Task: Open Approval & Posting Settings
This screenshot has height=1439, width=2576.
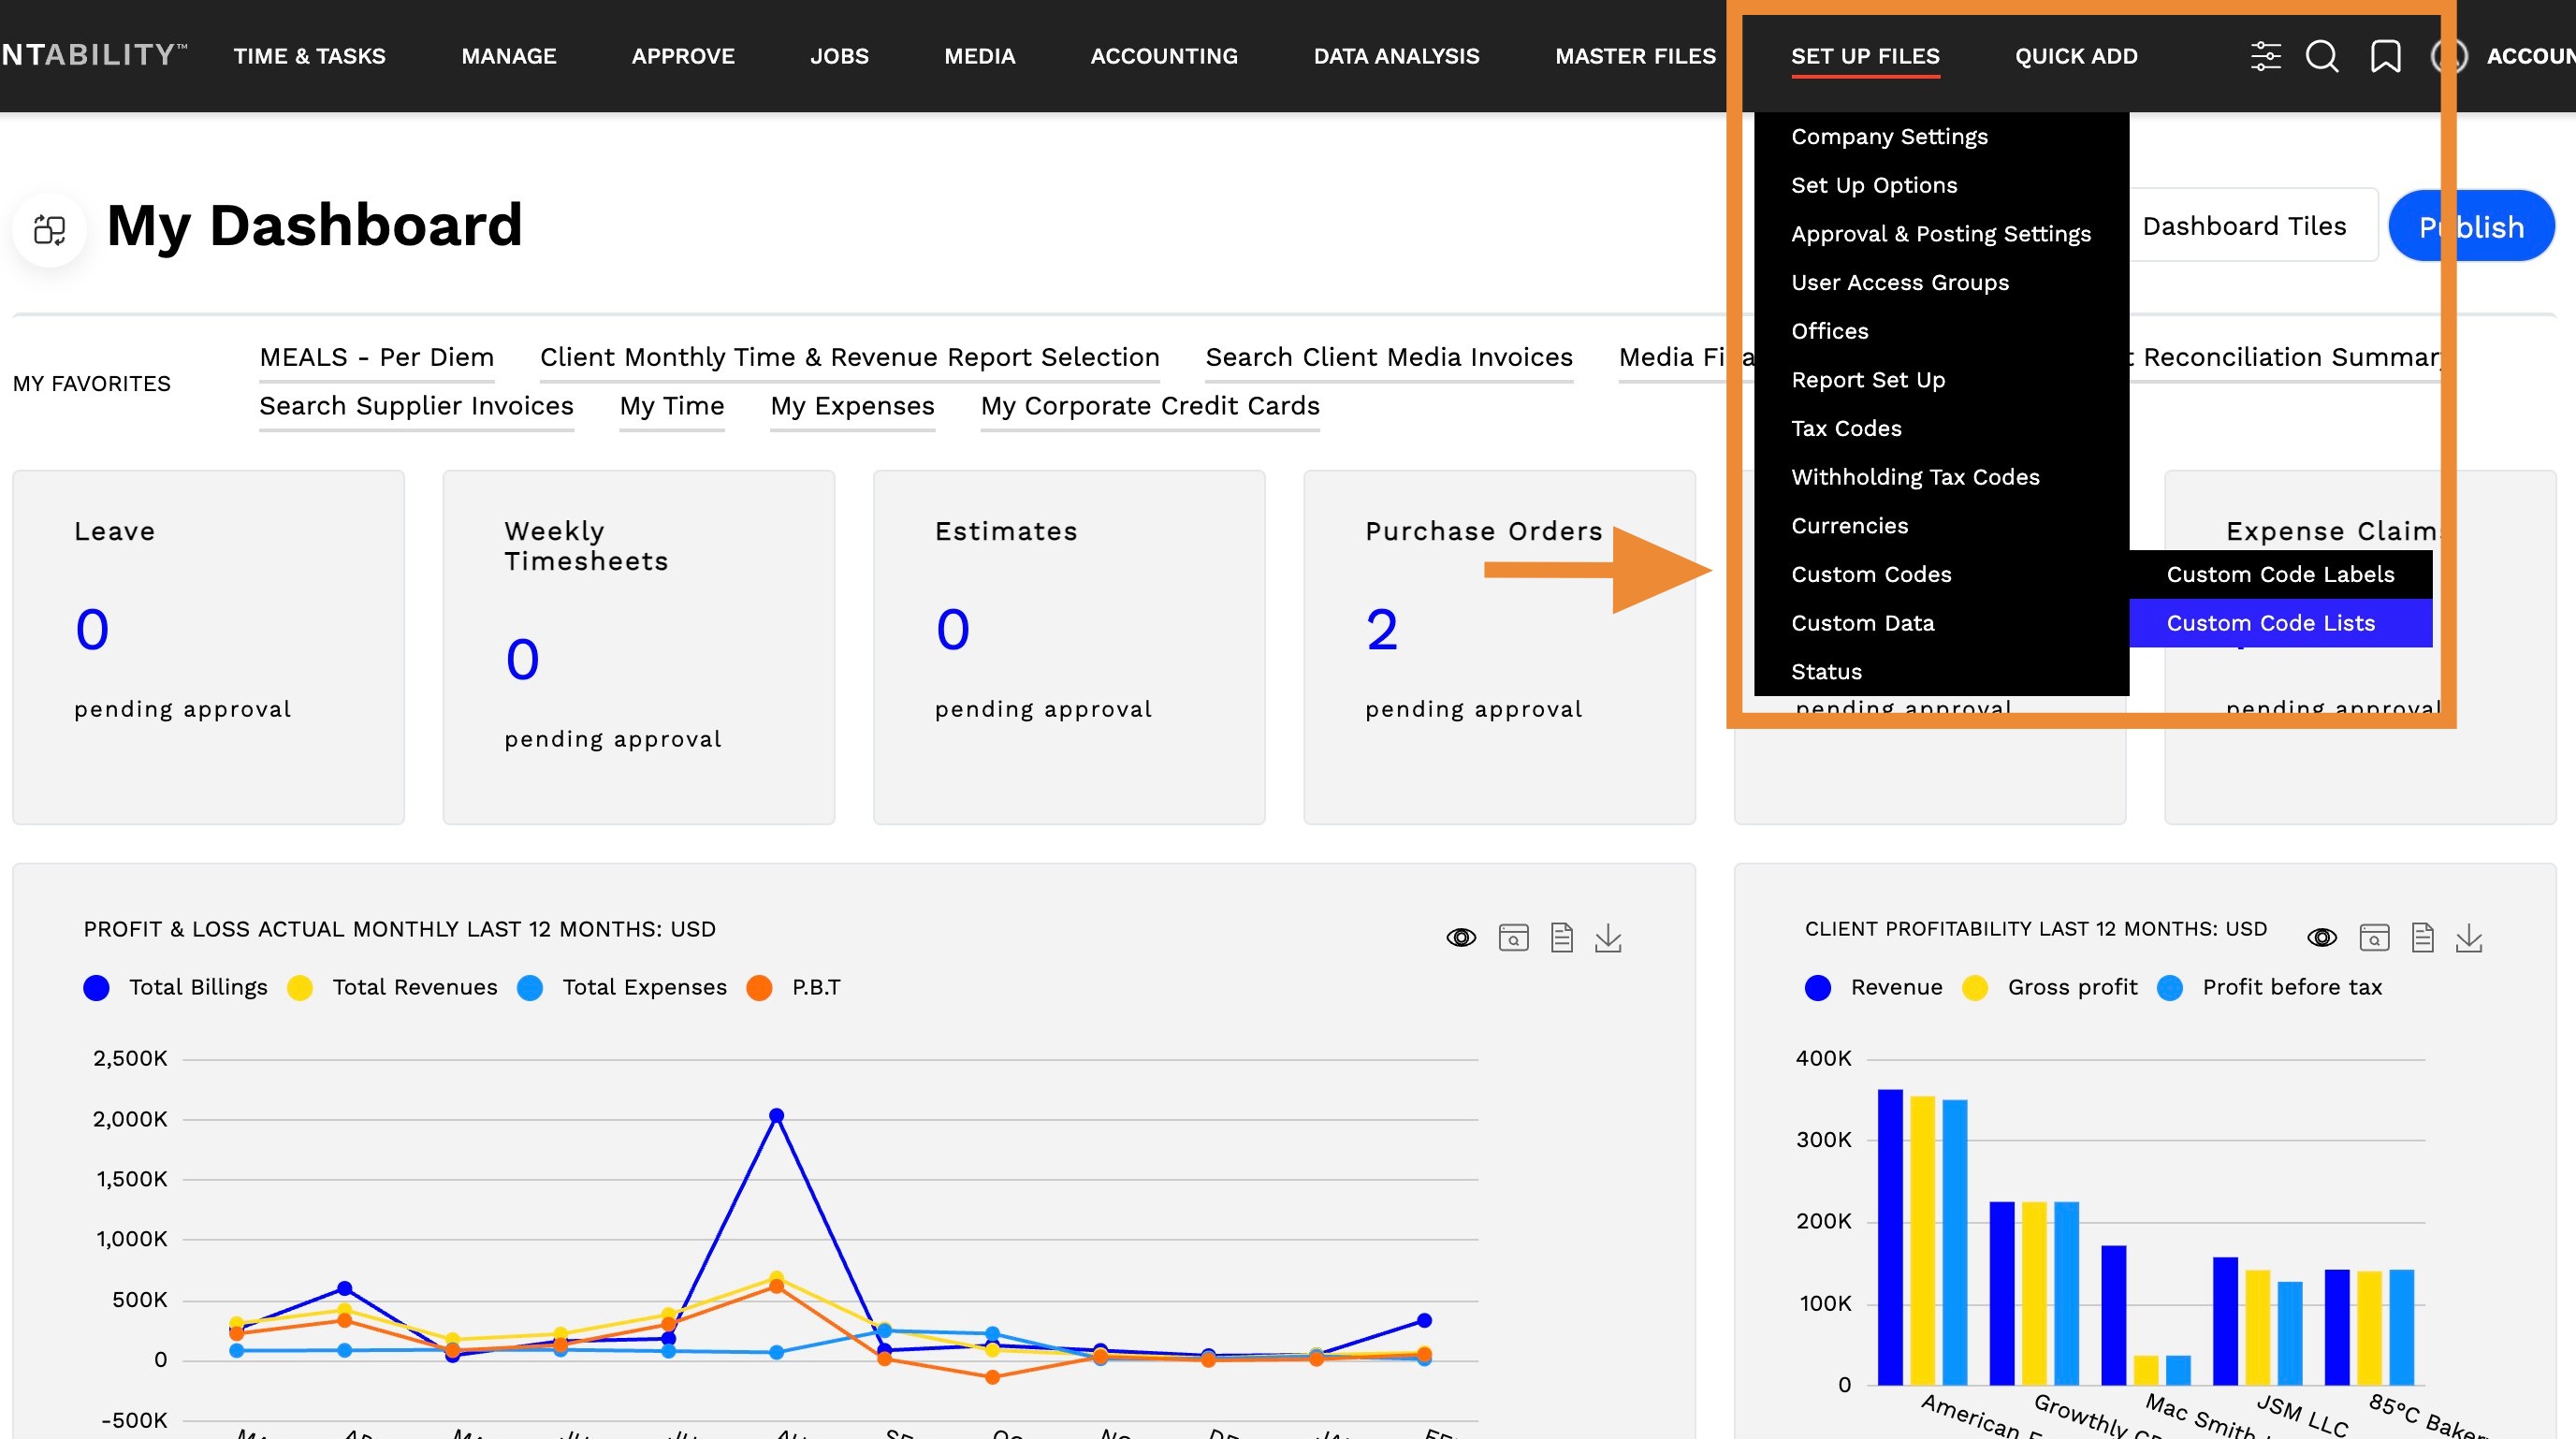Action: (1941, 234)
